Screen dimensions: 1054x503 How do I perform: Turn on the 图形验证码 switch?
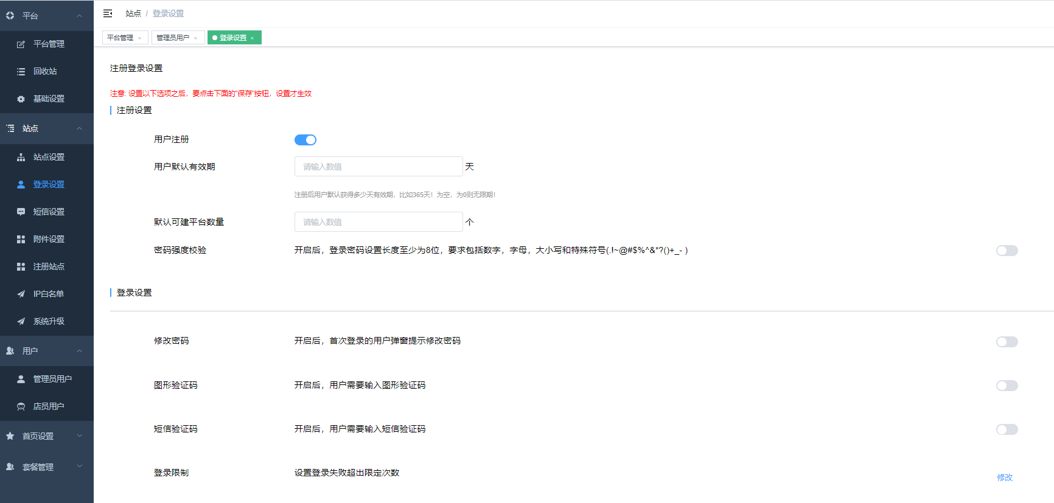pos(1007,386)
